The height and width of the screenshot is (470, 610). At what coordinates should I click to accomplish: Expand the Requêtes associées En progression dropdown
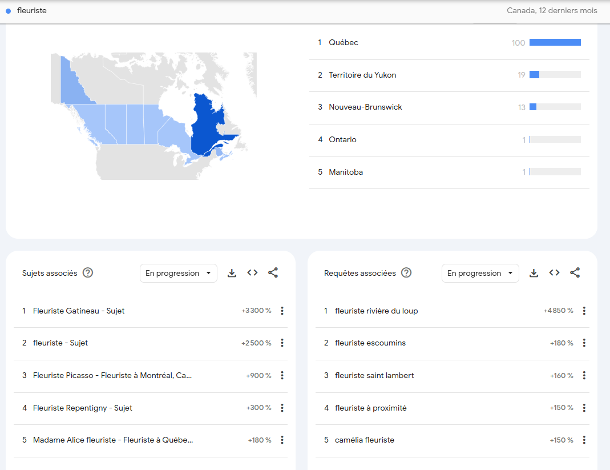coord(480,273)
